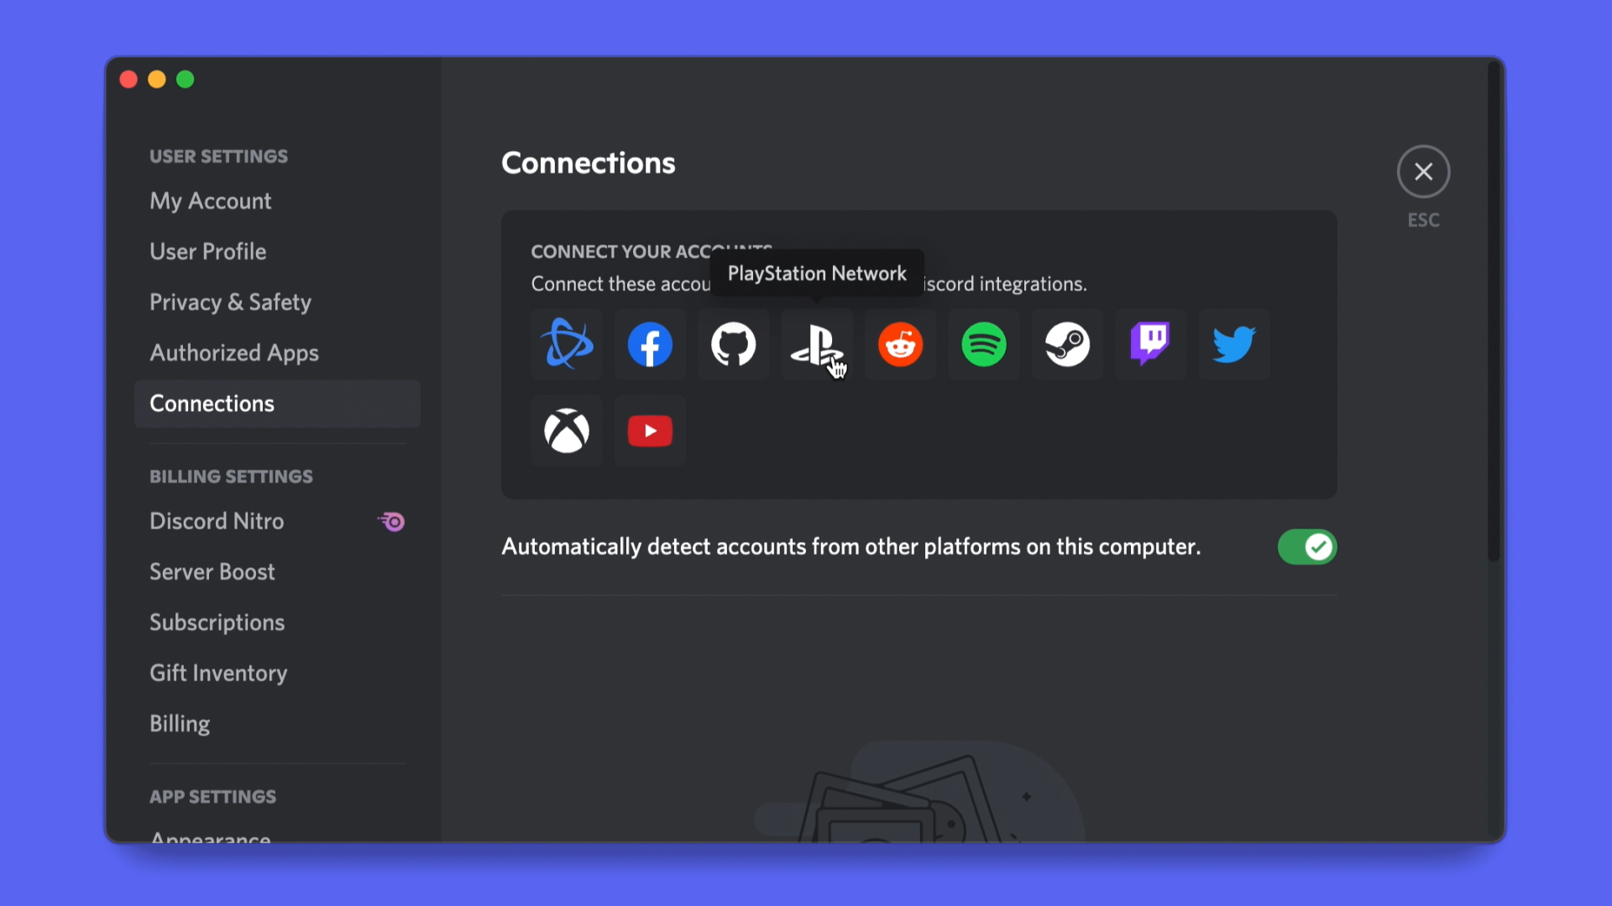Select User Profile settings

(208, 251)
